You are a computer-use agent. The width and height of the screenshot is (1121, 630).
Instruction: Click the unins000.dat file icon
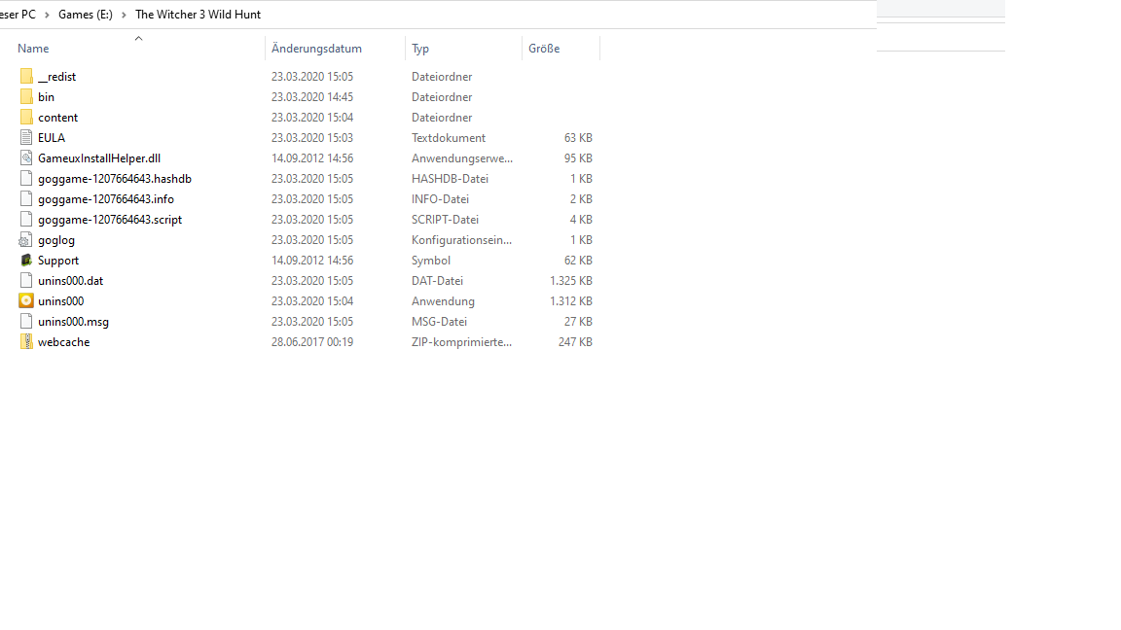26,281
